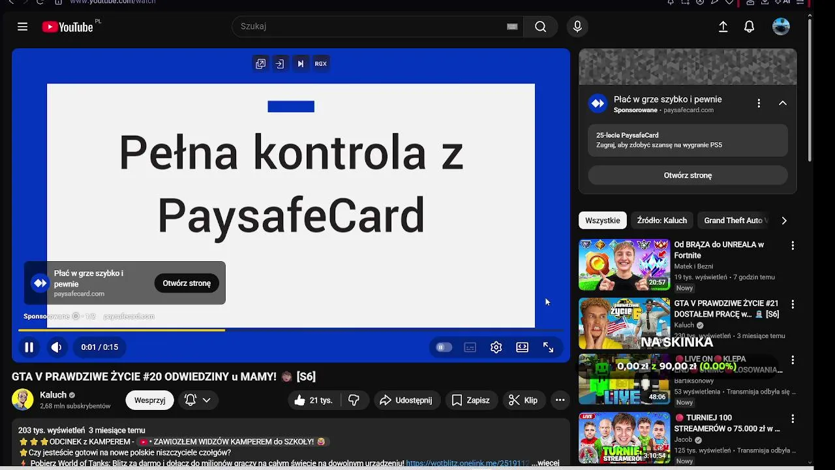
Task: Click the pop-out overlay icon above the video
Action: pos(260,63)
